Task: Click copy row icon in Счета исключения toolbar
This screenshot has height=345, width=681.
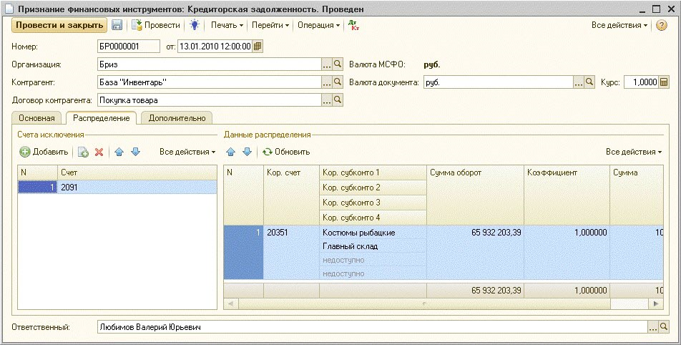Action: pos(83,152)
